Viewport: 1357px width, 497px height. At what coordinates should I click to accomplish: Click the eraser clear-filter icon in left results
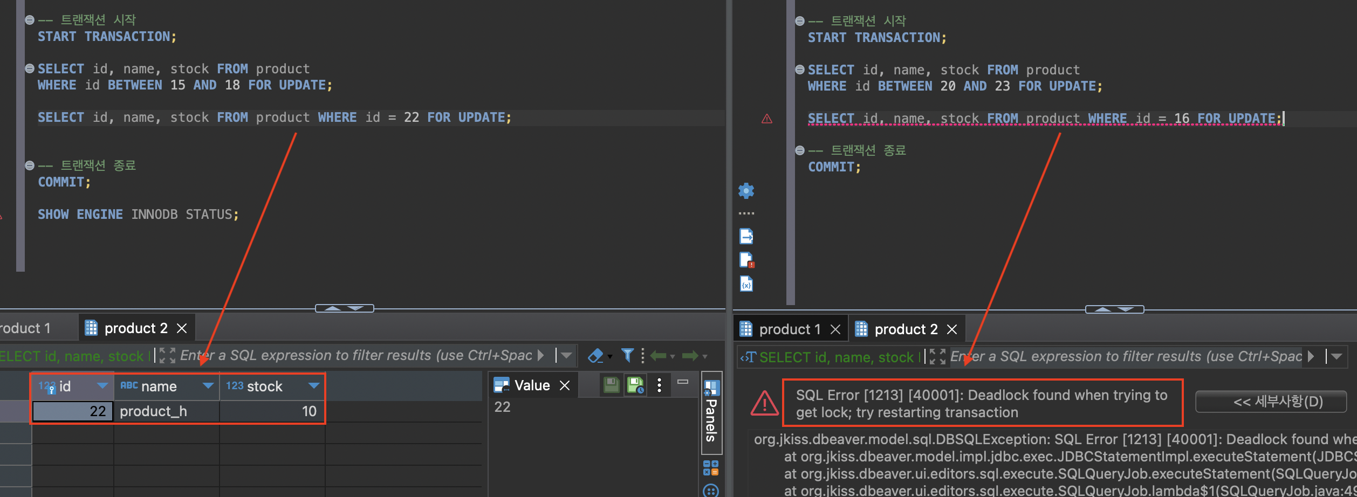point(595,356)
